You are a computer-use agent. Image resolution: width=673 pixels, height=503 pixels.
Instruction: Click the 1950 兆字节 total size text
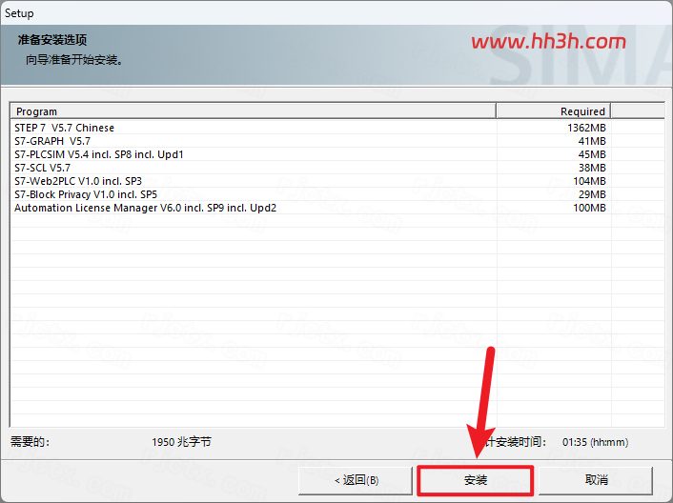tap(181, 442)
